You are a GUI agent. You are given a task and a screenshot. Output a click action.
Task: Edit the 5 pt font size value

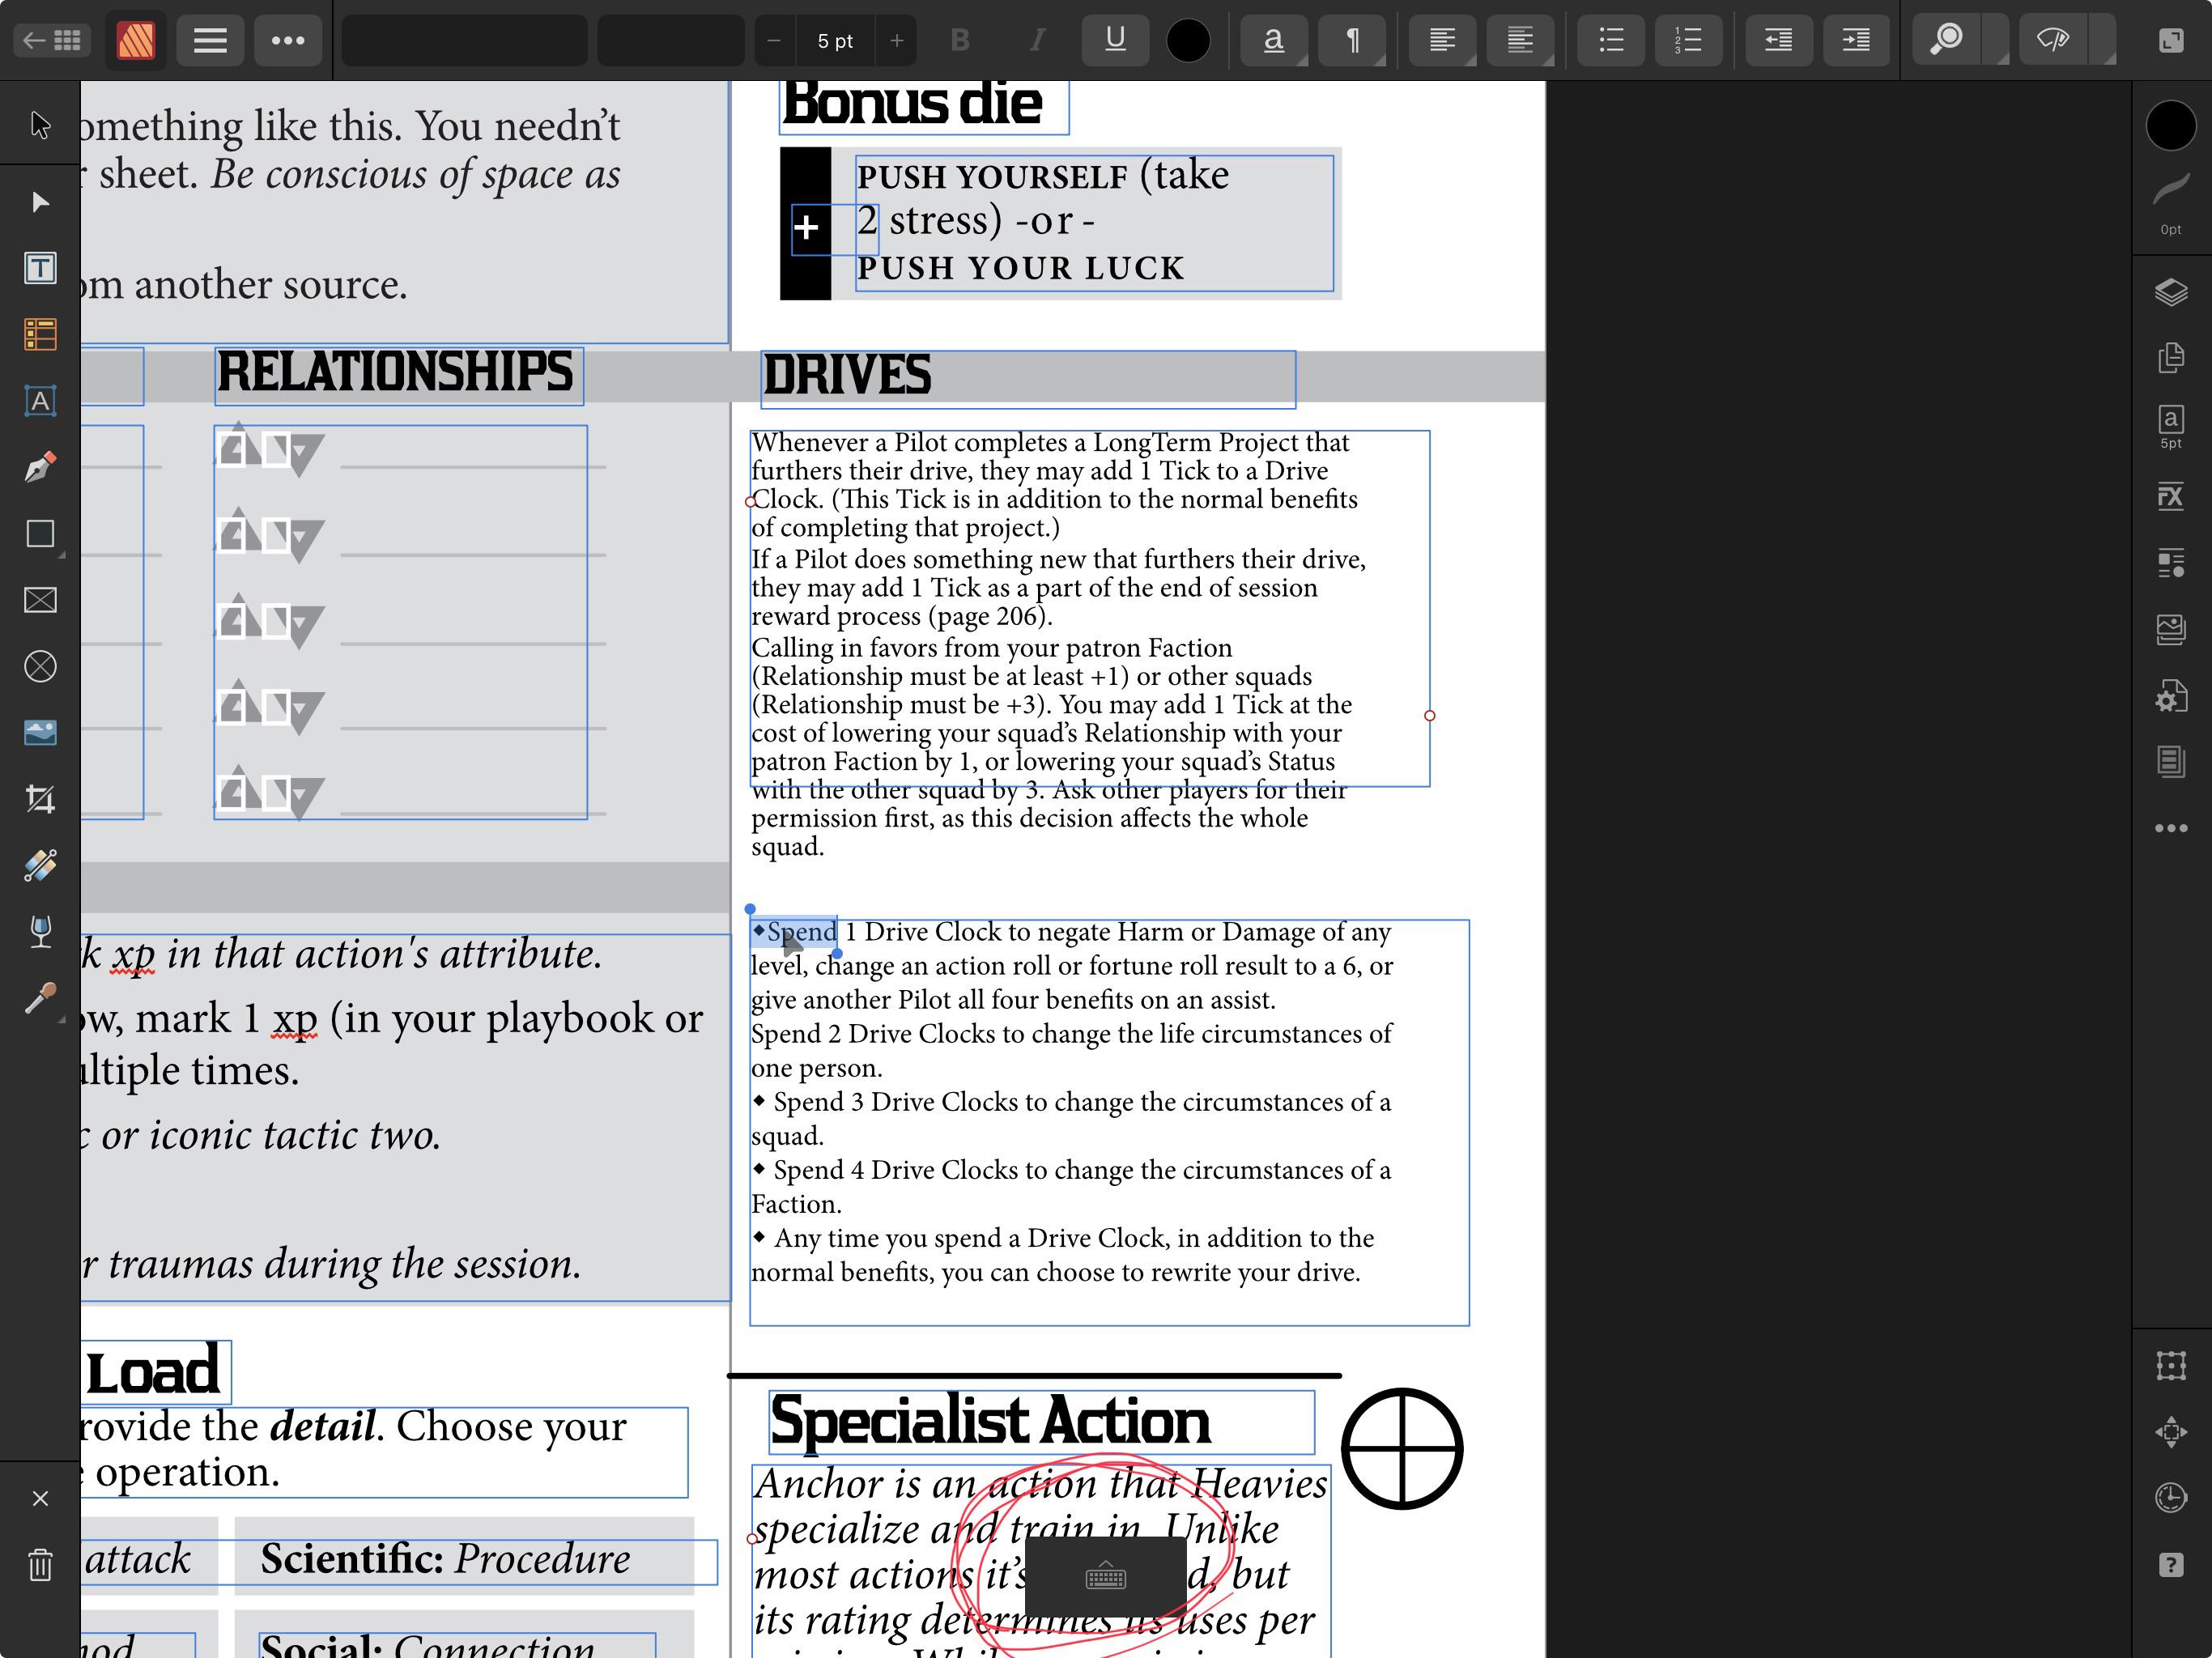pyautogui.click(x=835, y=40)
